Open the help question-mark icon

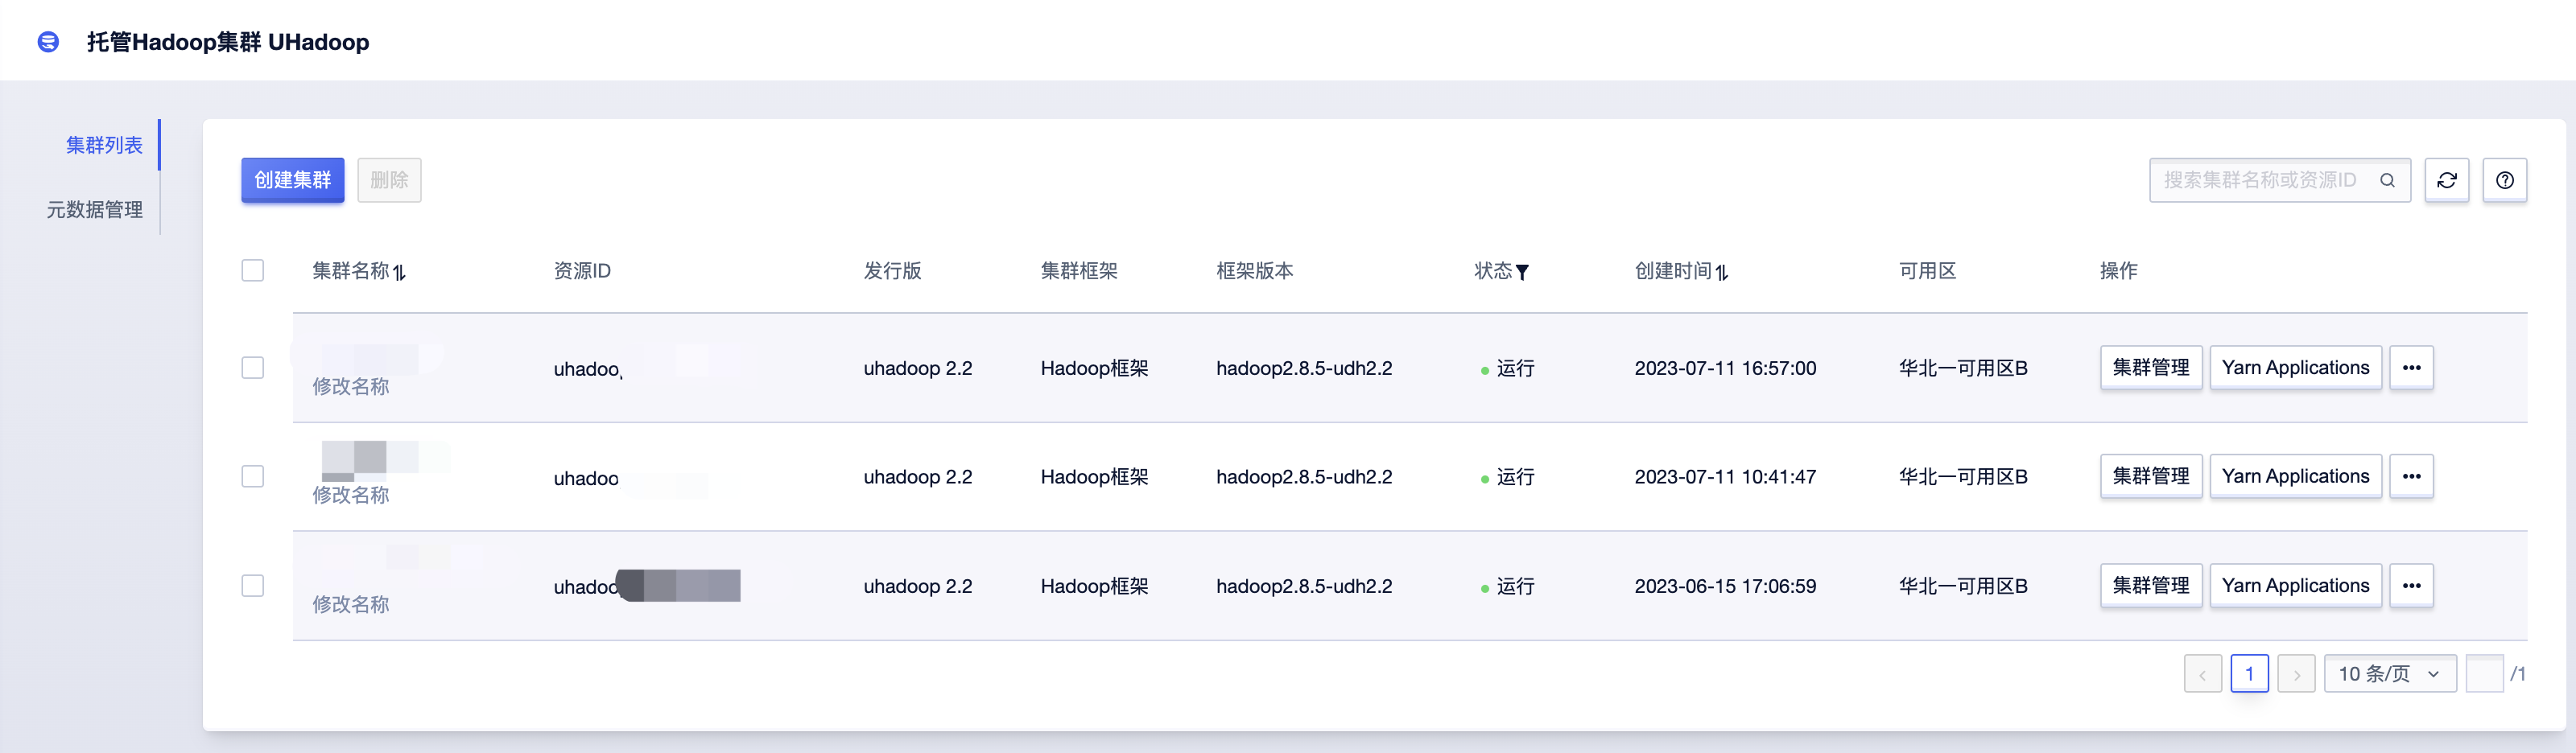click(2504, 180)
